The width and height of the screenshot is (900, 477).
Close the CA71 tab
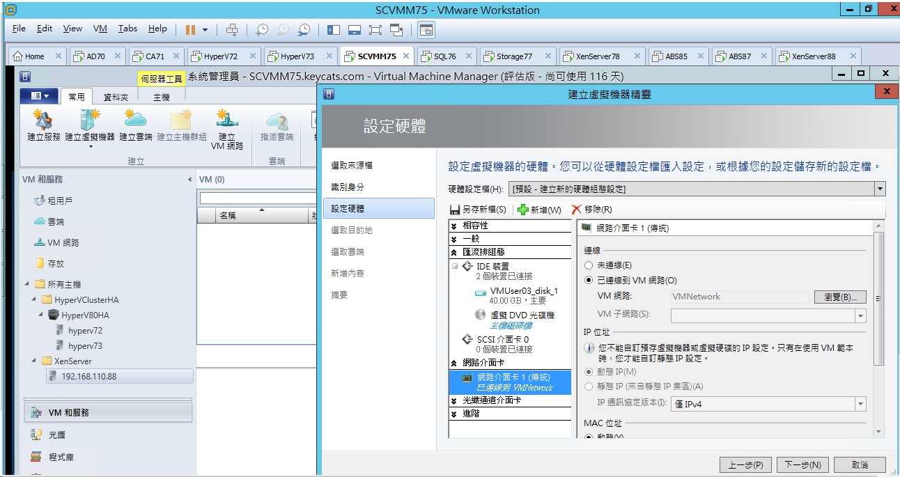click(x=176, y=56)
